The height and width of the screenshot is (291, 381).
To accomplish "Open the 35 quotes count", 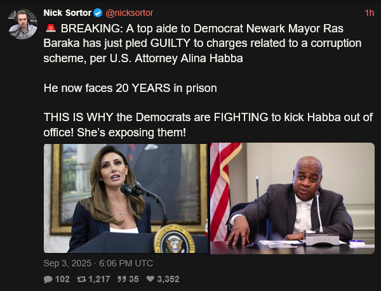I will tap(133, 279).
